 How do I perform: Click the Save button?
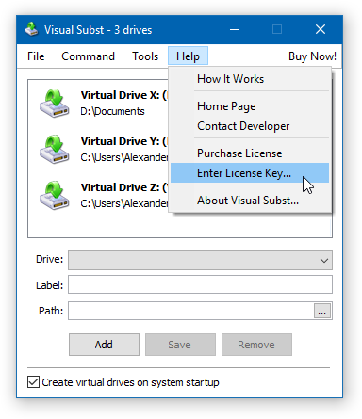180,345
